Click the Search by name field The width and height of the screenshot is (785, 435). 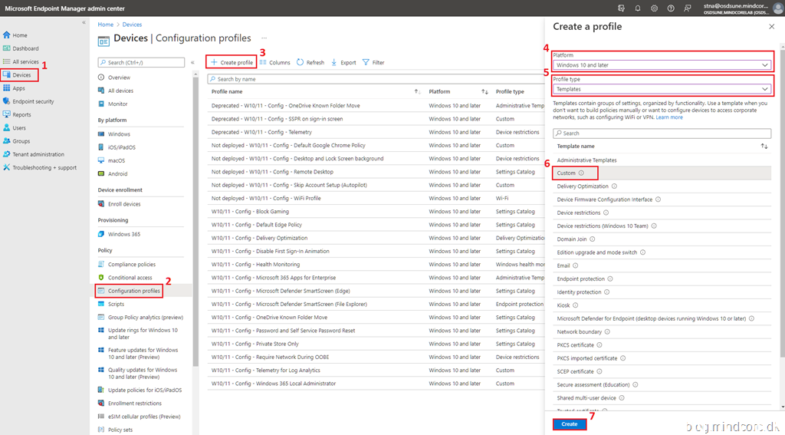click(376, 79)
